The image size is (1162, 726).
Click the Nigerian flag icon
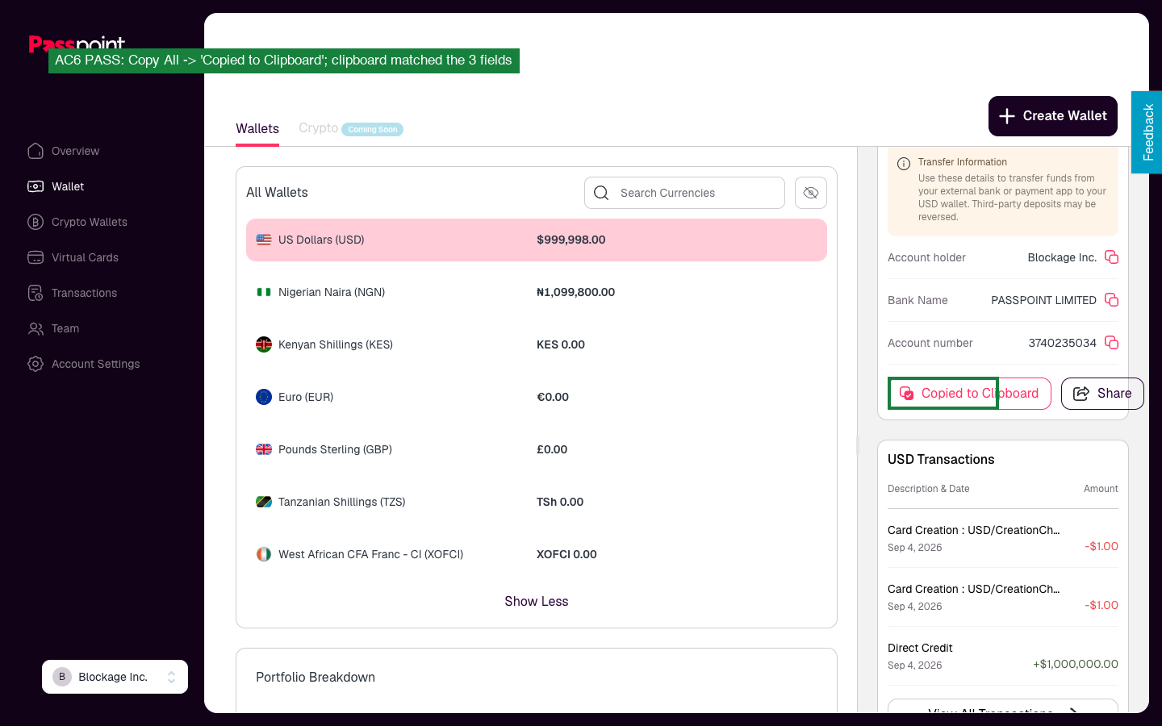(x=264, y=292)
